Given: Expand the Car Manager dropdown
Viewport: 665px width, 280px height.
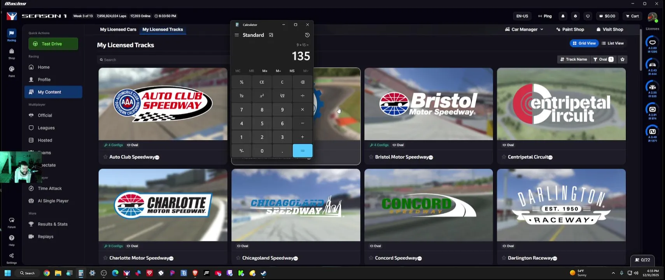Looking at the screenshot, I should pos(524,29).
